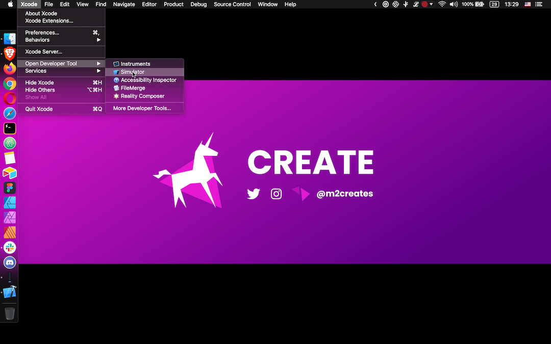Viewport: 551px width, 344px height.
Task: Toggle the Wi-Fi status menu
Action: coord(442,4)
